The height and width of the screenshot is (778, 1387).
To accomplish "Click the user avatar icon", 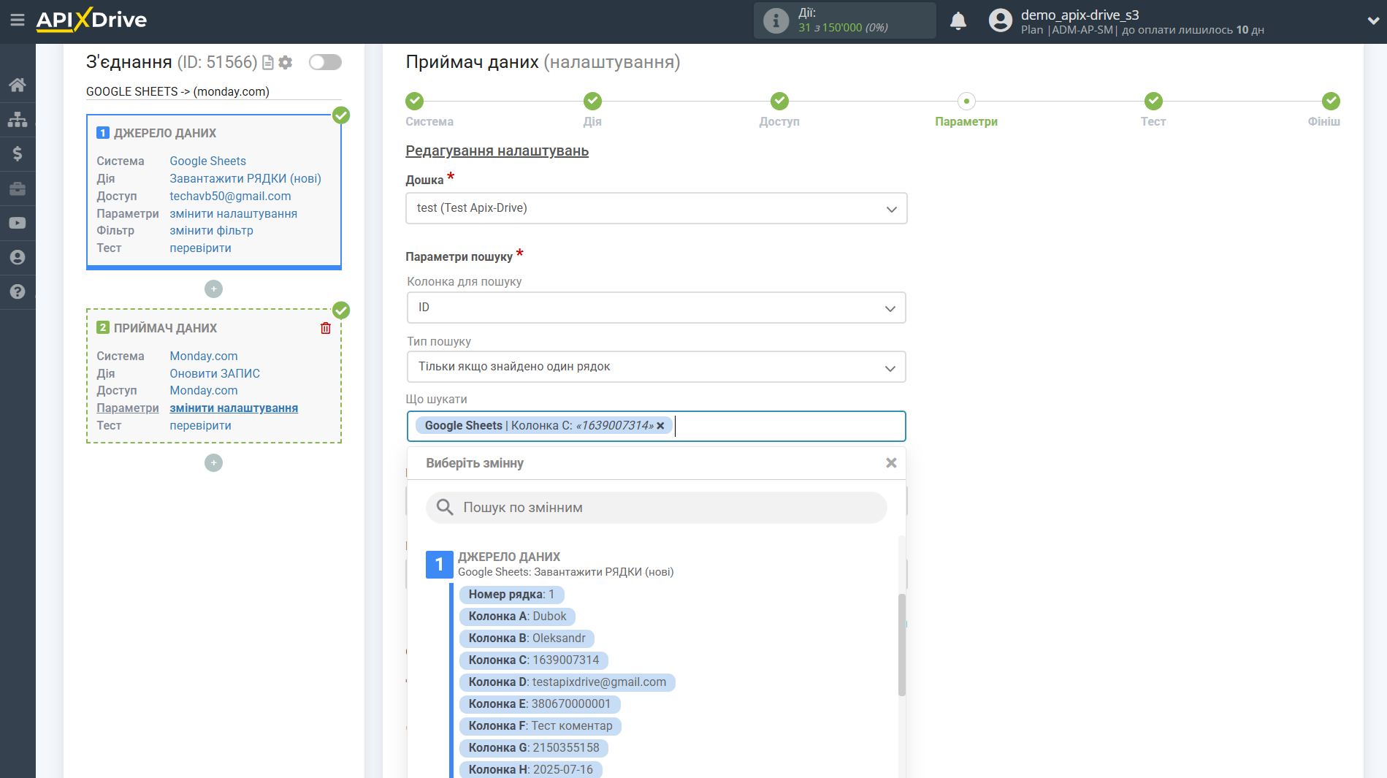I will (1001, 20).
